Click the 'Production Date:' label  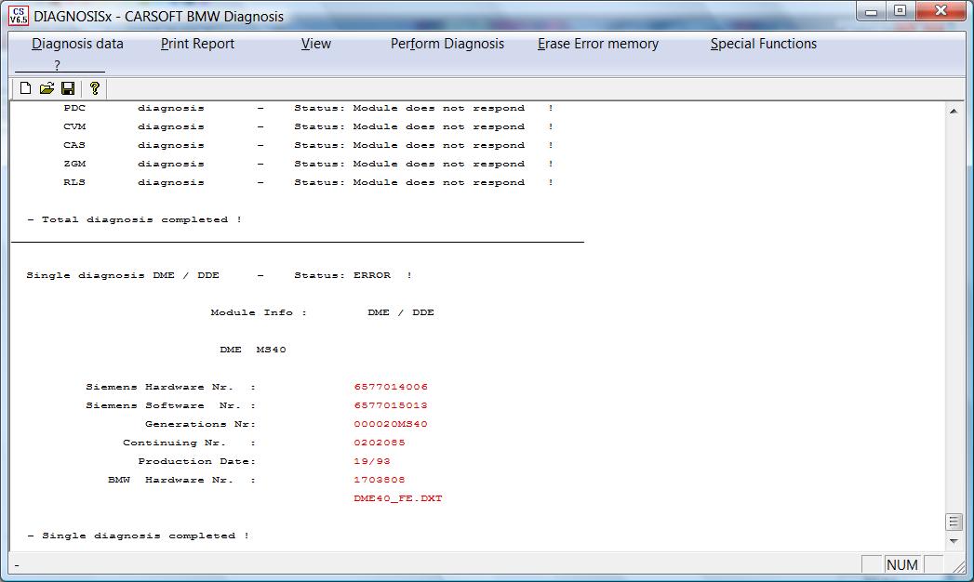coord(197,462)
